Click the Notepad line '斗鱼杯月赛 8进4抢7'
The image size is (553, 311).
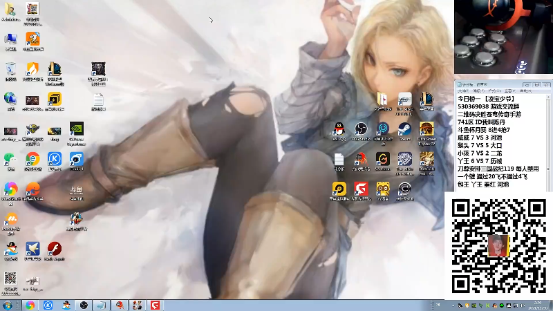coord(483,130)
